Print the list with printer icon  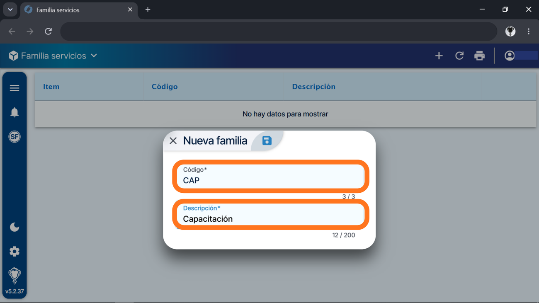click(480, 56)
